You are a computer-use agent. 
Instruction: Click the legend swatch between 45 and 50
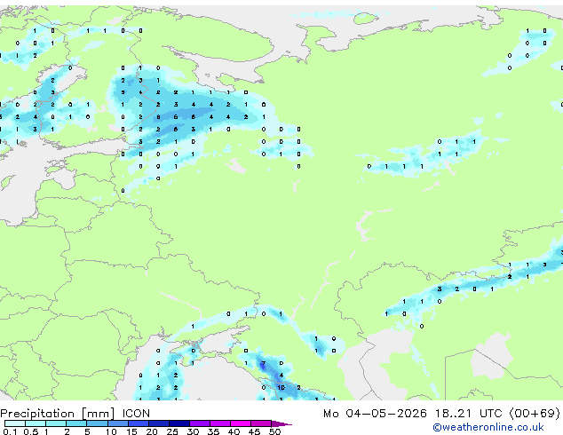261,423
